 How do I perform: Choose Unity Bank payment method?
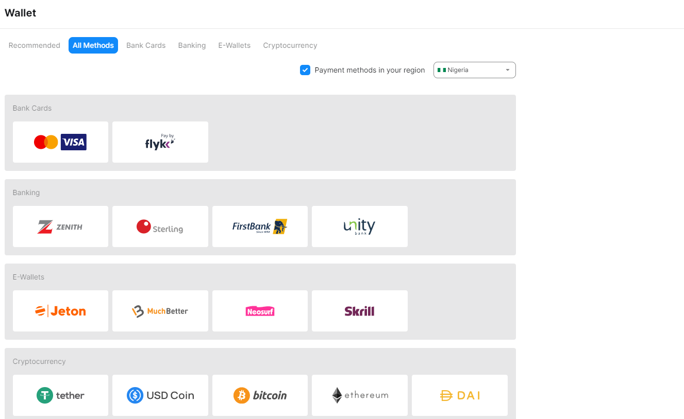point(359,226)
